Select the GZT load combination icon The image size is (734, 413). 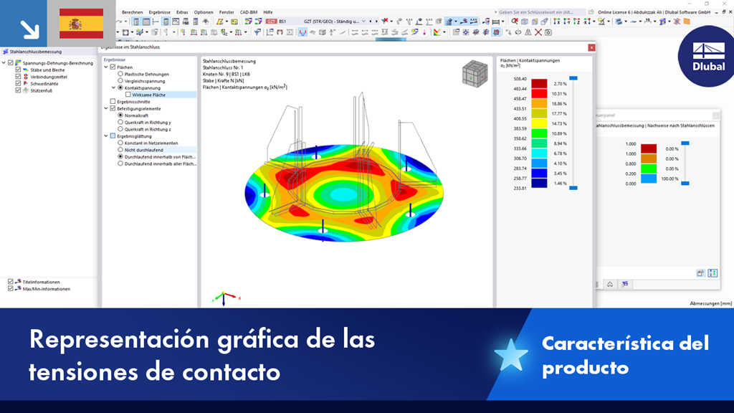[x=270, y=21]
